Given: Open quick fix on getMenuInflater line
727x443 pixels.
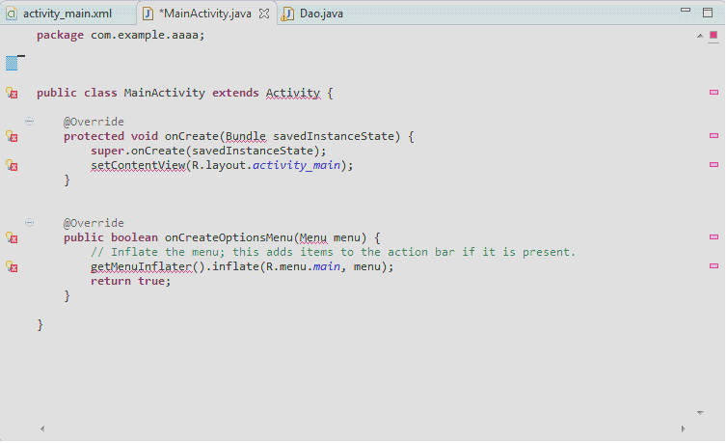Looking at the screenshot, I should [12, 266].
